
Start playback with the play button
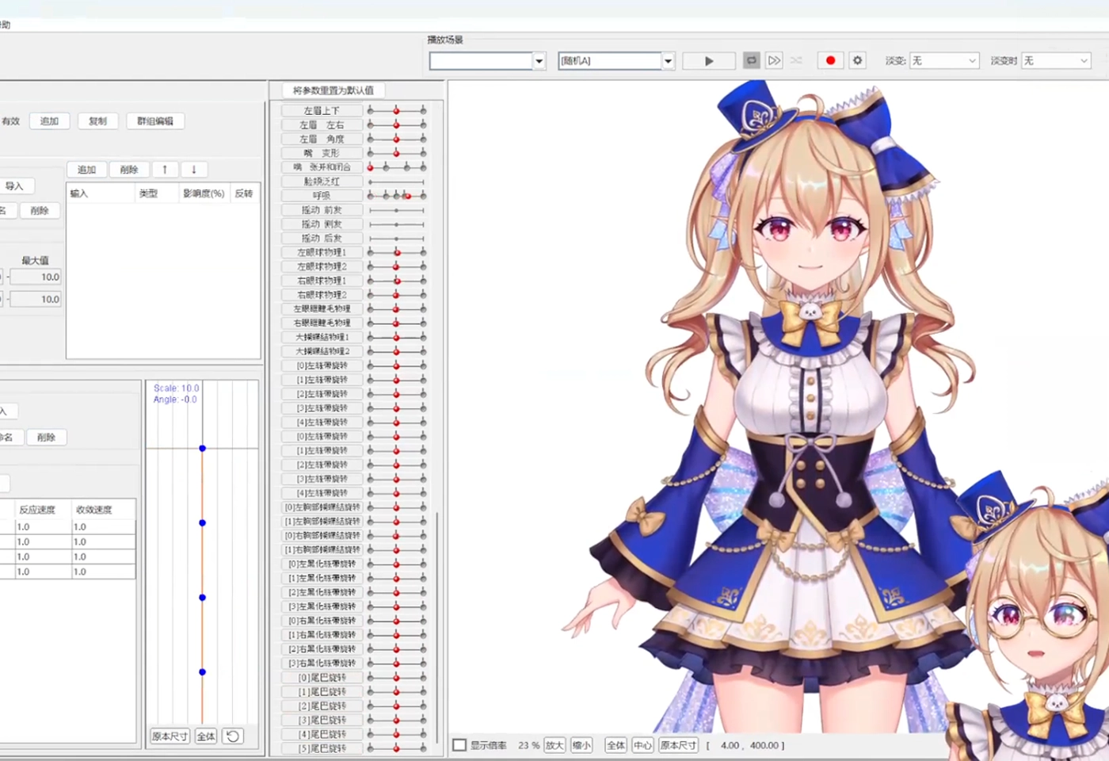click(x=708, y=60)
